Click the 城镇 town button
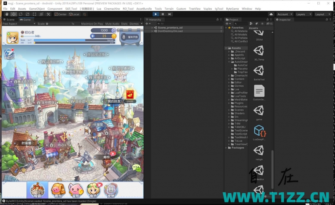 [x=37, y=190]
